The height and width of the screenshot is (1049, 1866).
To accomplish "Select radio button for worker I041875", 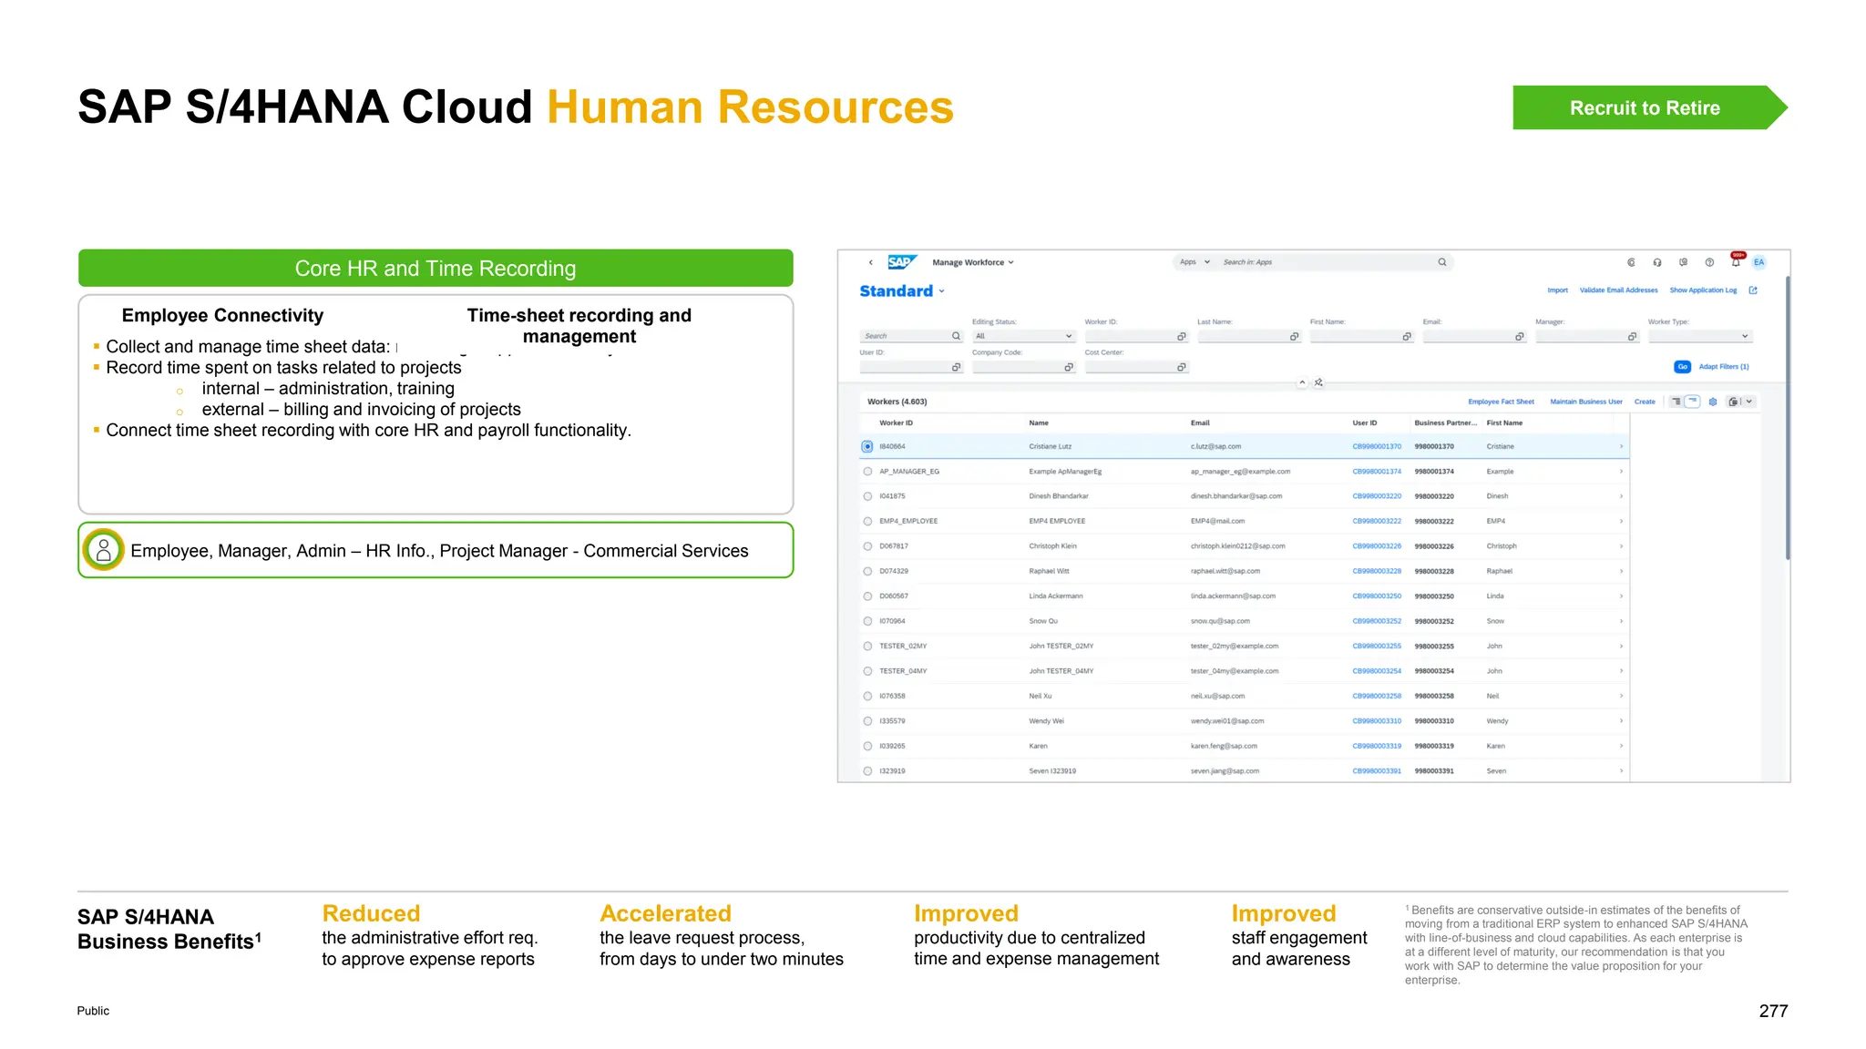I will pyautogui.click(x=867, y=496).
